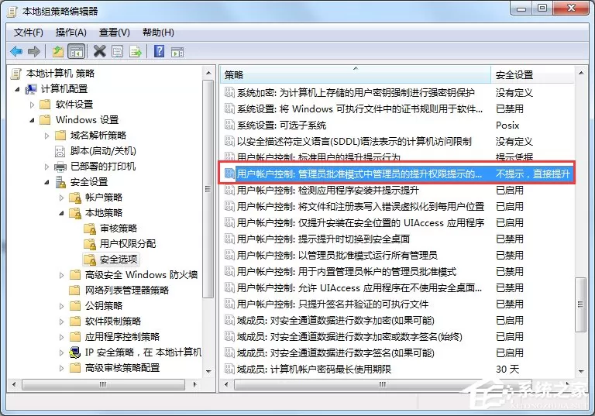Viewport: 595px width, 416px height.
Task: Toggle the show/hide console tree icon
Action: coord(76,51)
